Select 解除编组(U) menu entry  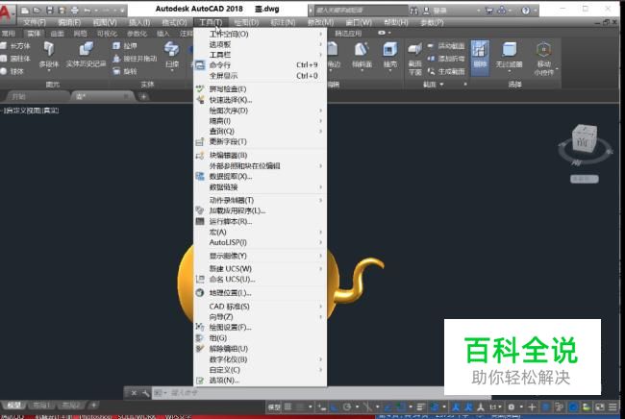click(x=260, y=349)
